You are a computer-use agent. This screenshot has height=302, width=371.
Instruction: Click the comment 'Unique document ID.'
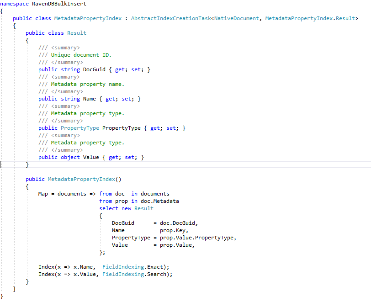pos(81,55)
